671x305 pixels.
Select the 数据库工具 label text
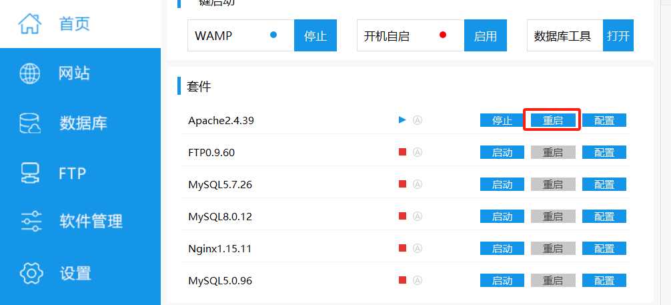(562, 36)
